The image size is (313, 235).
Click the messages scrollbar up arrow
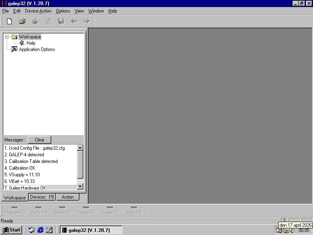pos(80,148)
